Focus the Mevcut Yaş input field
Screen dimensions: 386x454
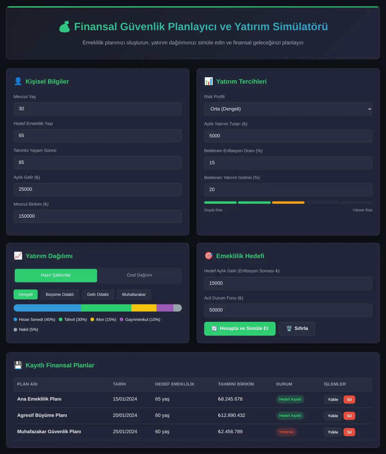point(98,109)
